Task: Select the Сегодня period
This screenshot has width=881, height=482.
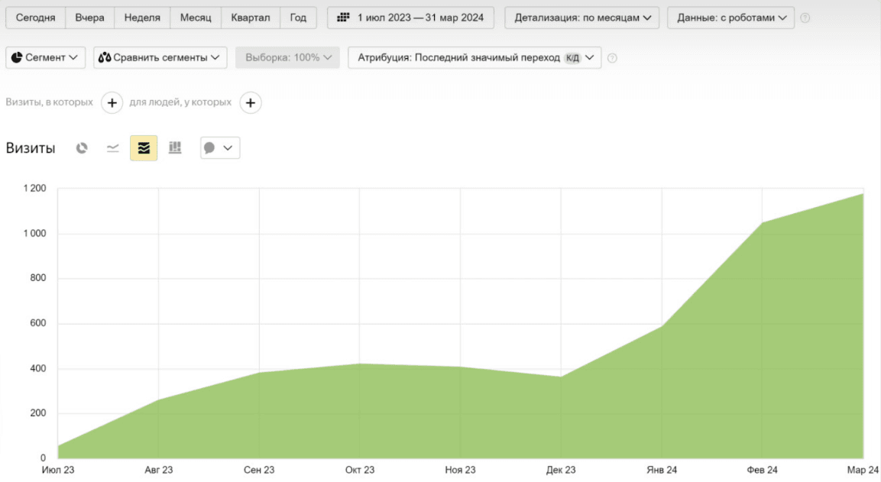Action: pos(35,18)
